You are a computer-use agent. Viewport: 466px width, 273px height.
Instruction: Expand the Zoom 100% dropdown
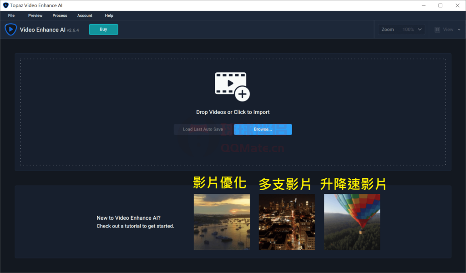(401, 30)
